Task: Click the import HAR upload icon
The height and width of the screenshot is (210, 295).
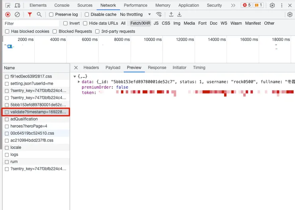Action: (x=171, y=14)
